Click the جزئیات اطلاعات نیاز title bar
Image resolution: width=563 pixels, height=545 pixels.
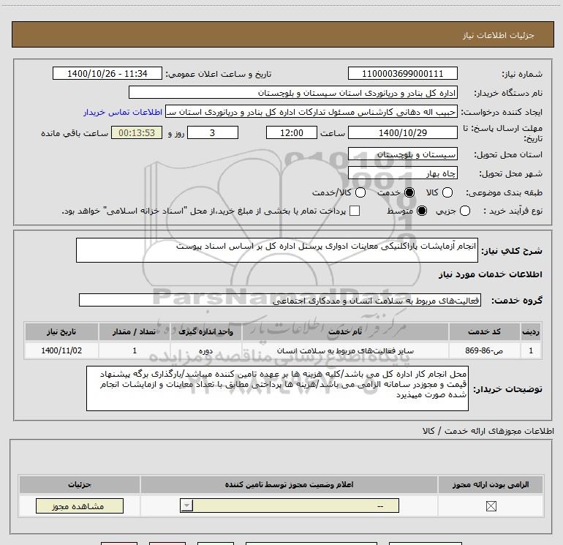tap(283, 34)
